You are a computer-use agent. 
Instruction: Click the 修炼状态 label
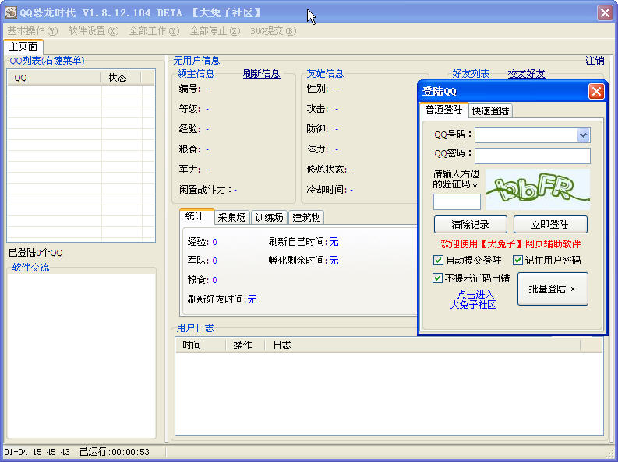point(326,170)
